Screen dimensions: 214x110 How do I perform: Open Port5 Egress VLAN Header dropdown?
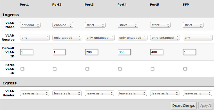coord(165,93)
